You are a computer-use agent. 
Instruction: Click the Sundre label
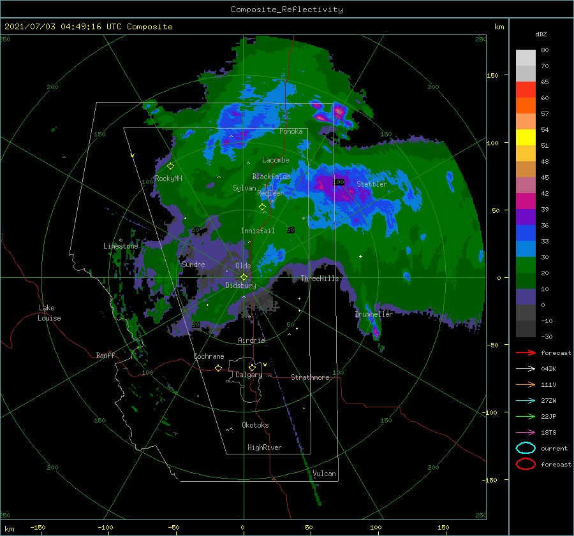tap(193, 264)
